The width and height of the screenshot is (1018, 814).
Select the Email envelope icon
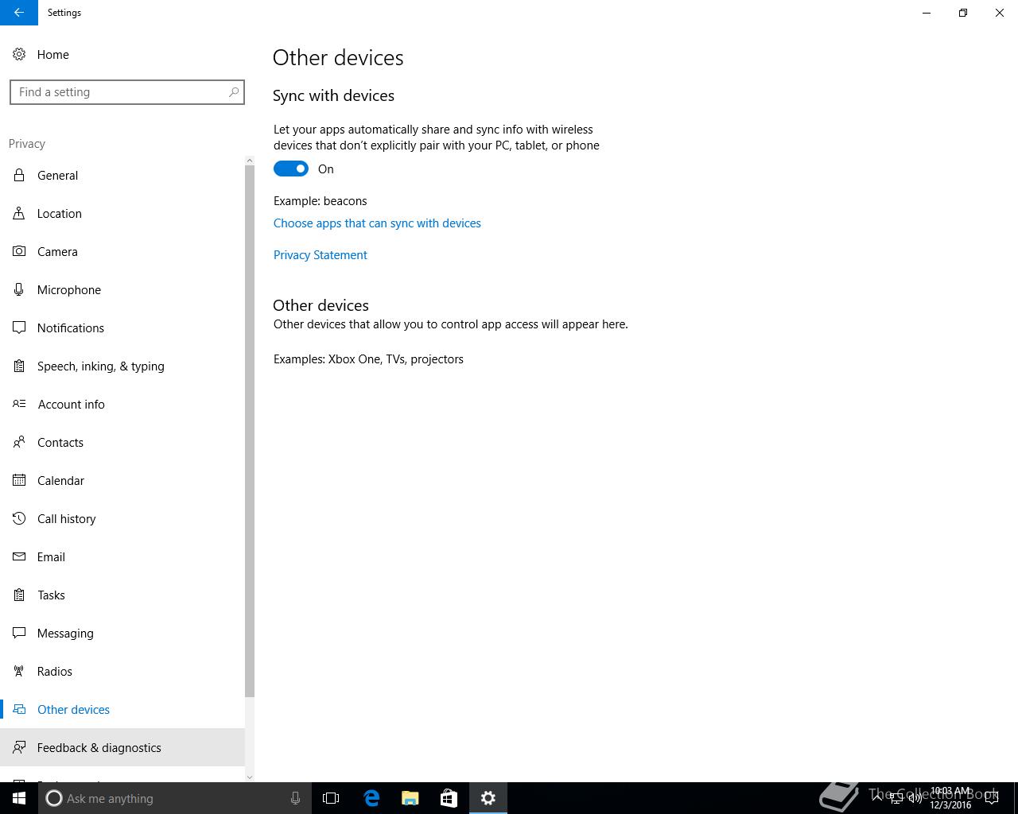[x=19, y=556]
